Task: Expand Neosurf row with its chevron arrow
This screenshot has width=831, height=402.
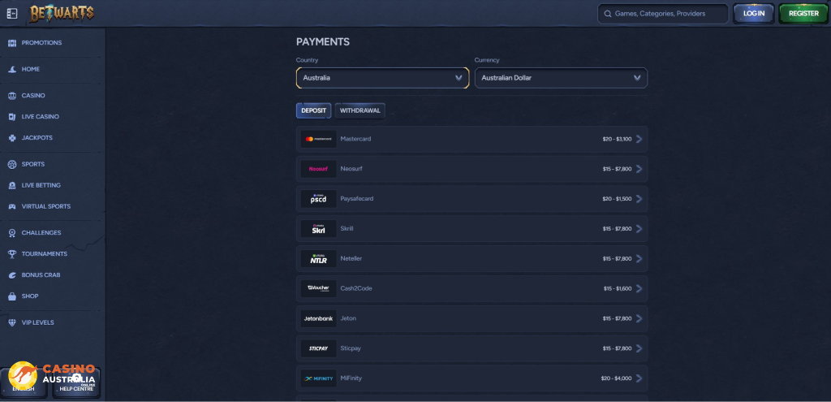Action: (x=639, y=169)
